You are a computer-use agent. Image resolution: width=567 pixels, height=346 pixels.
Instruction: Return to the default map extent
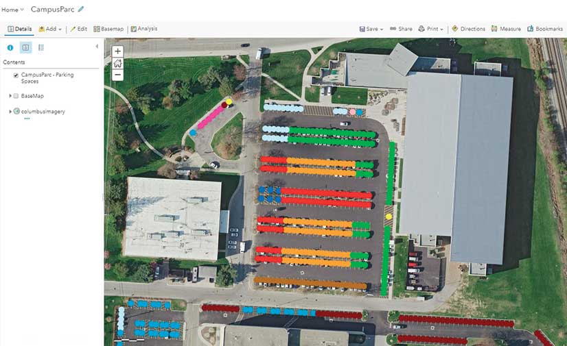(x=117, y=64)
